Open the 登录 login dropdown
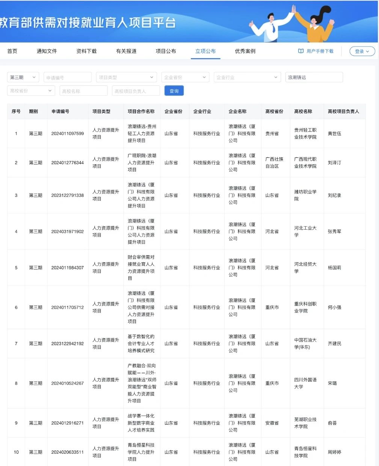This screenshot has width=379, height=466. point(362,51)
